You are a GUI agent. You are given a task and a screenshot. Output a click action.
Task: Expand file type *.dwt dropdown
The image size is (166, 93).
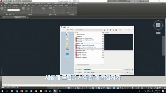(x=122, y=72)
